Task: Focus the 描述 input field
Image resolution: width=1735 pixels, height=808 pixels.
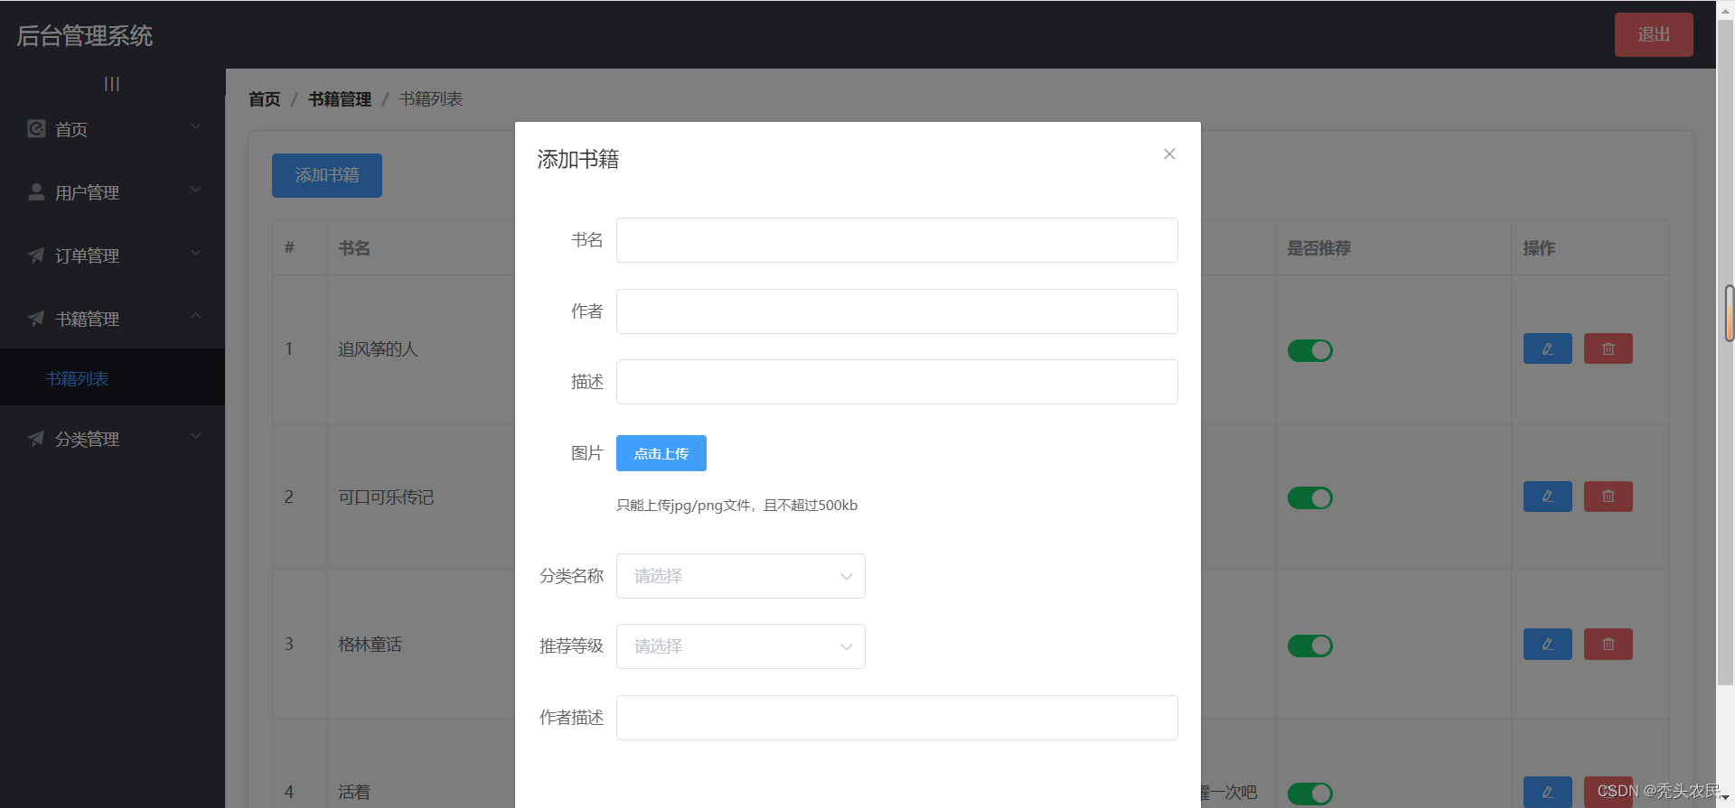Action: click(x=897, y=382)
